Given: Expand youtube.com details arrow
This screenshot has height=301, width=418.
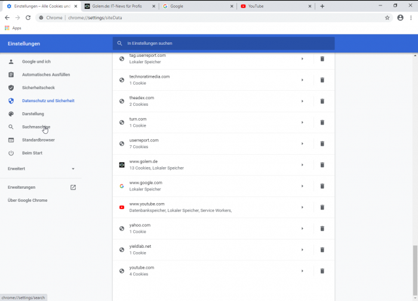Looking at the screenshot, I should point(302,271).
